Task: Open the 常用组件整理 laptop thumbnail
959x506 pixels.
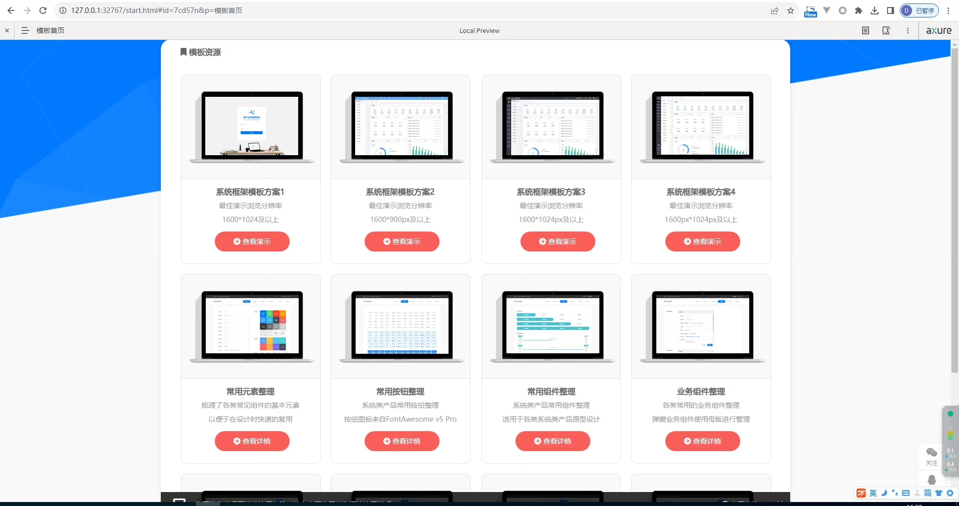Action: coord(552,326)
